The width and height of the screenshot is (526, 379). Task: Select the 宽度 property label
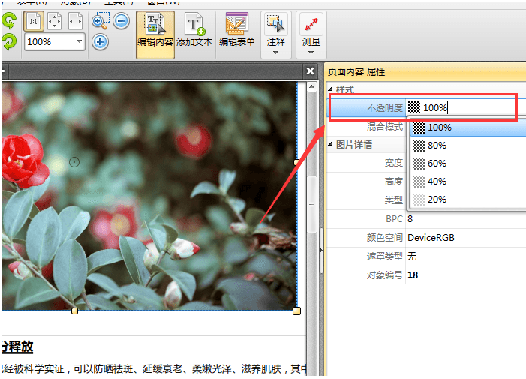coord(393,163)
